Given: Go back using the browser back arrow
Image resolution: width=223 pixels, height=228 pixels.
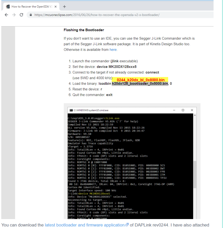Looking at the screenshot, I should coord(6,15).
